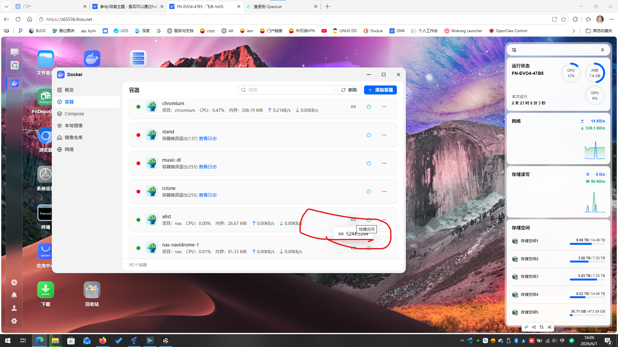Screen dimensions: 618x347
Task: View logs link for the rclone container
Action: [x=208, y=195]
